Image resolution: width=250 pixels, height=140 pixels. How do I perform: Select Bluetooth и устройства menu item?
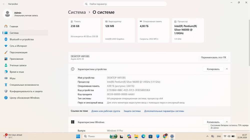tap(25, 39)
